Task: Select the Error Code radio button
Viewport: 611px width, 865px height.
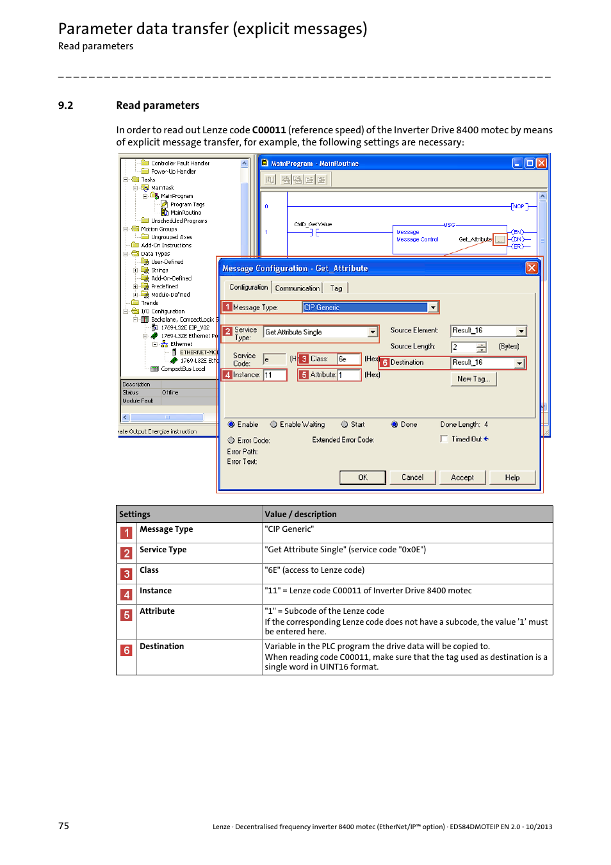Action: pos(231,440)
